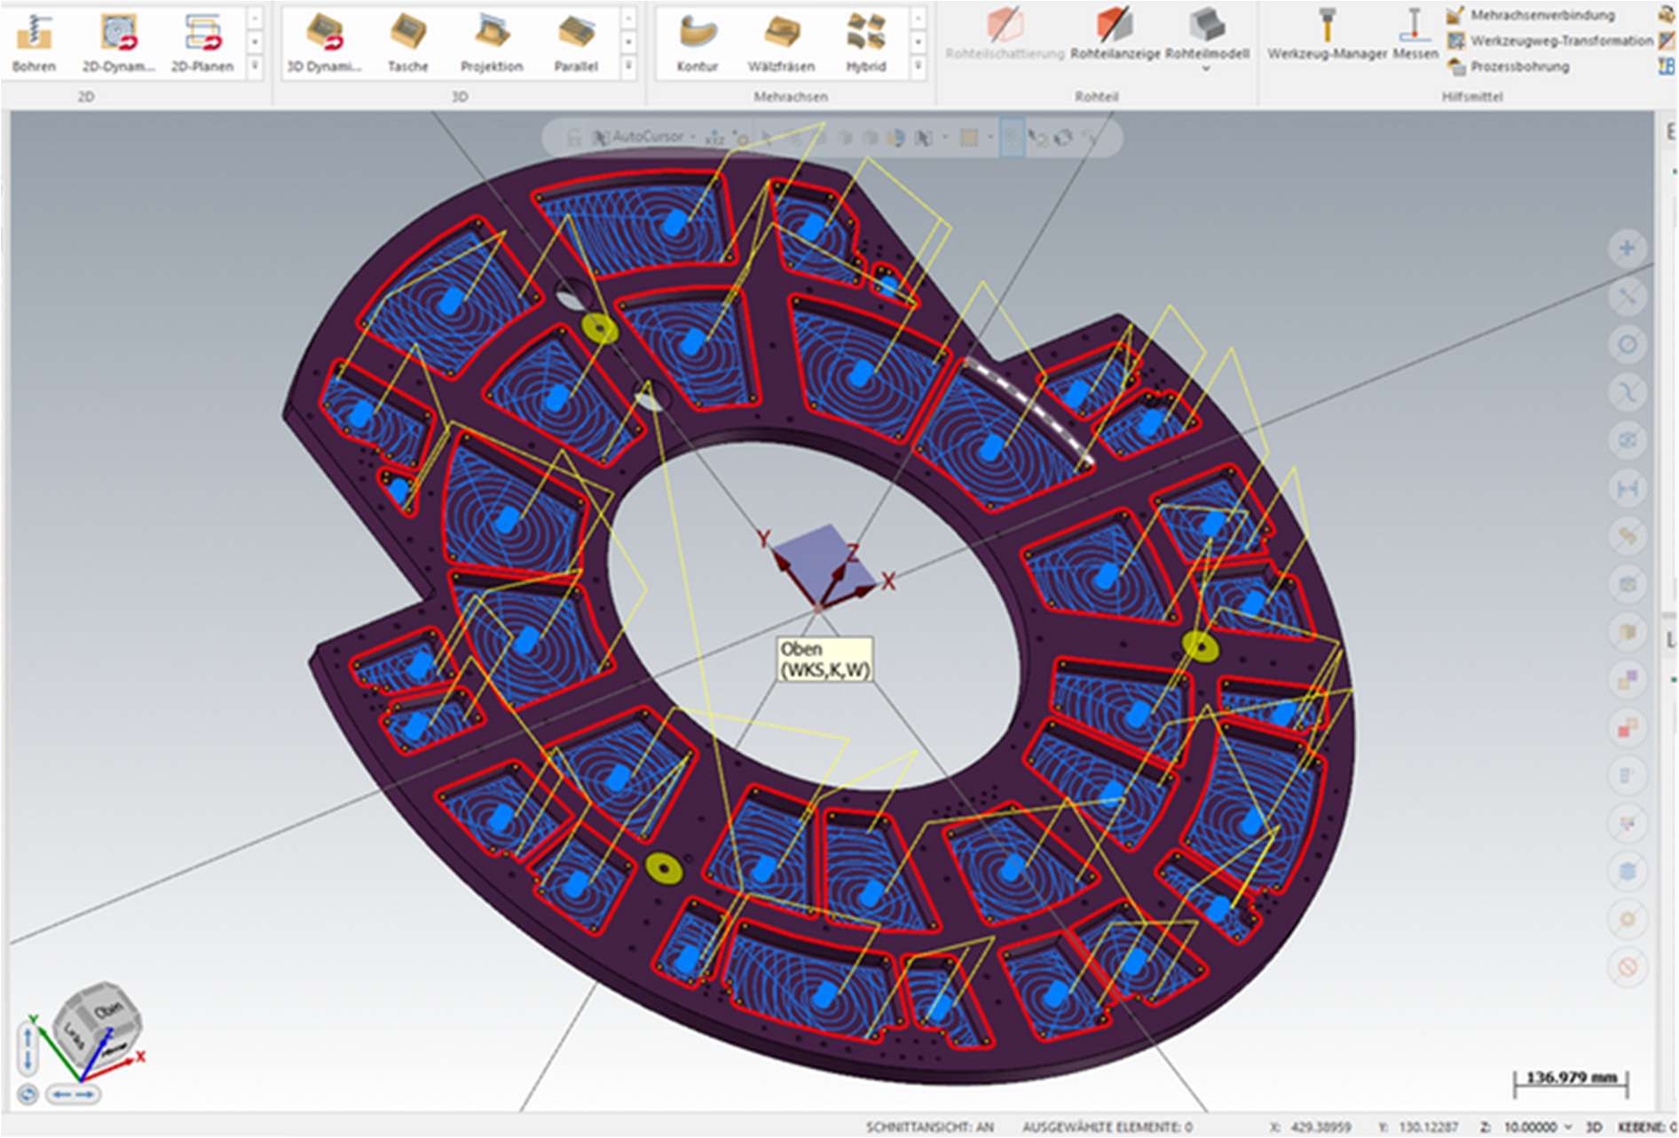Click the Oben face of view cube

point(108,1010)
